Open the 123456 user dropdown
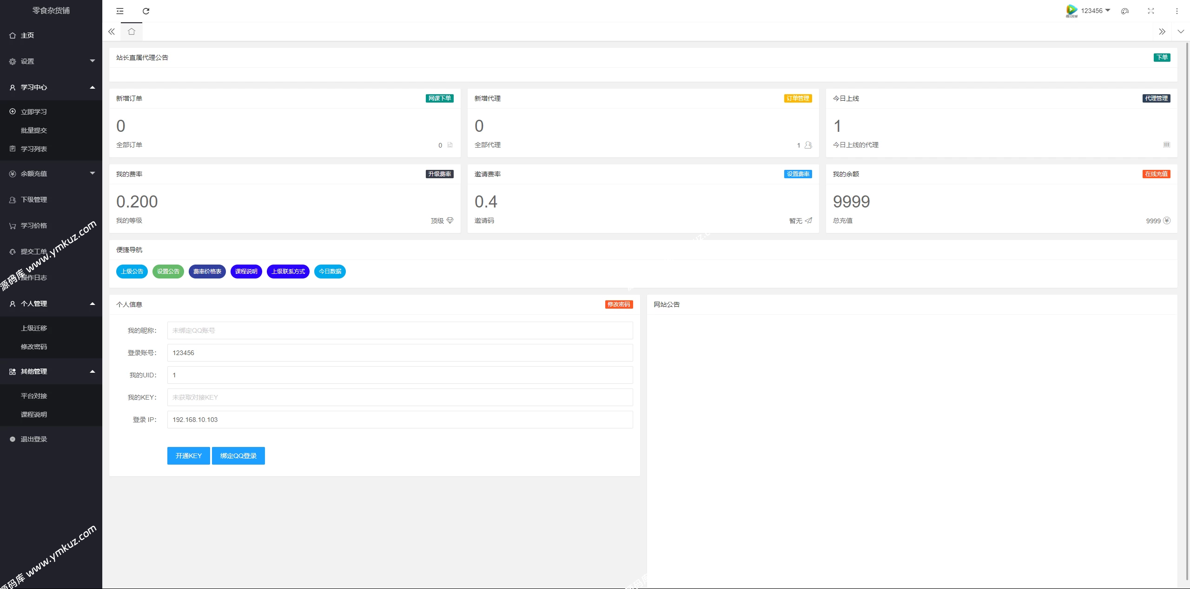 1095,11
